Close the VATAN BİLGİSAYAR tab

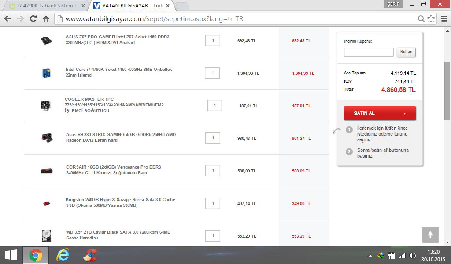(x=168, y=5)
